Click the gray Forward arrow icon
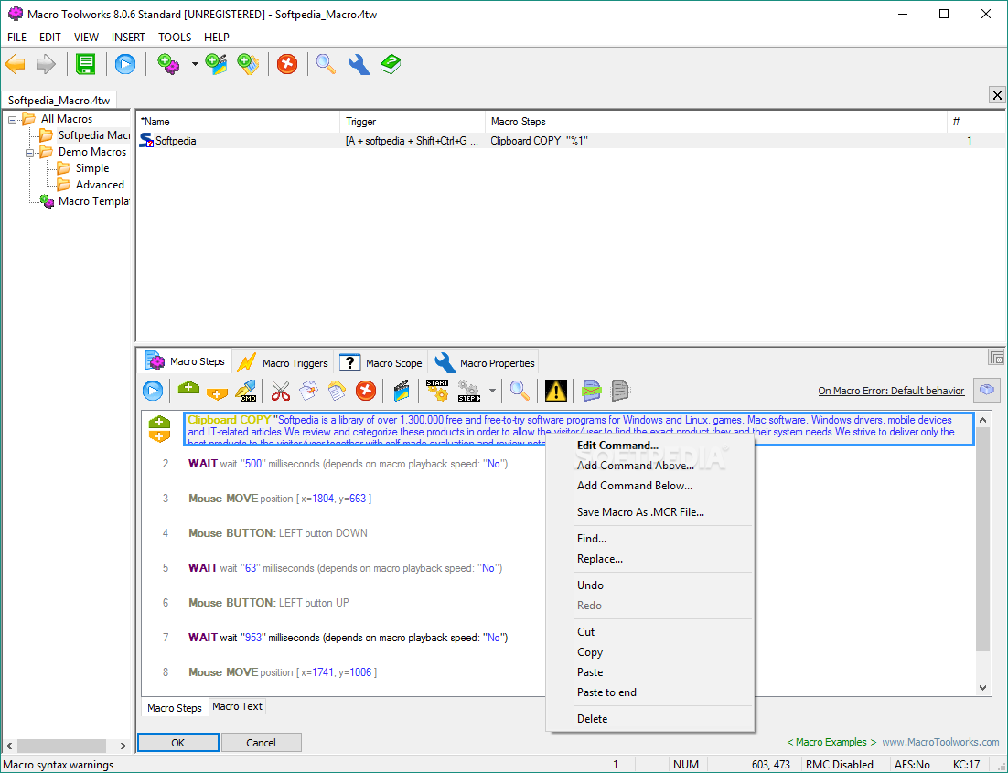Image resolution: width=1008 pixels, height=773 pixels. [46, 64]
